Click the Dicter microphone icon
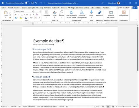The image size is (139, 108). [91, 13]
